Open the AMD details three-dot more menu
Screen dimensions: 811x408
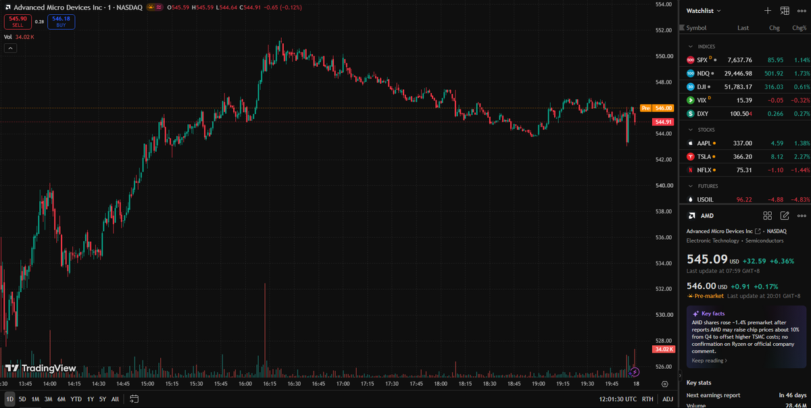[x=802, y=215]
